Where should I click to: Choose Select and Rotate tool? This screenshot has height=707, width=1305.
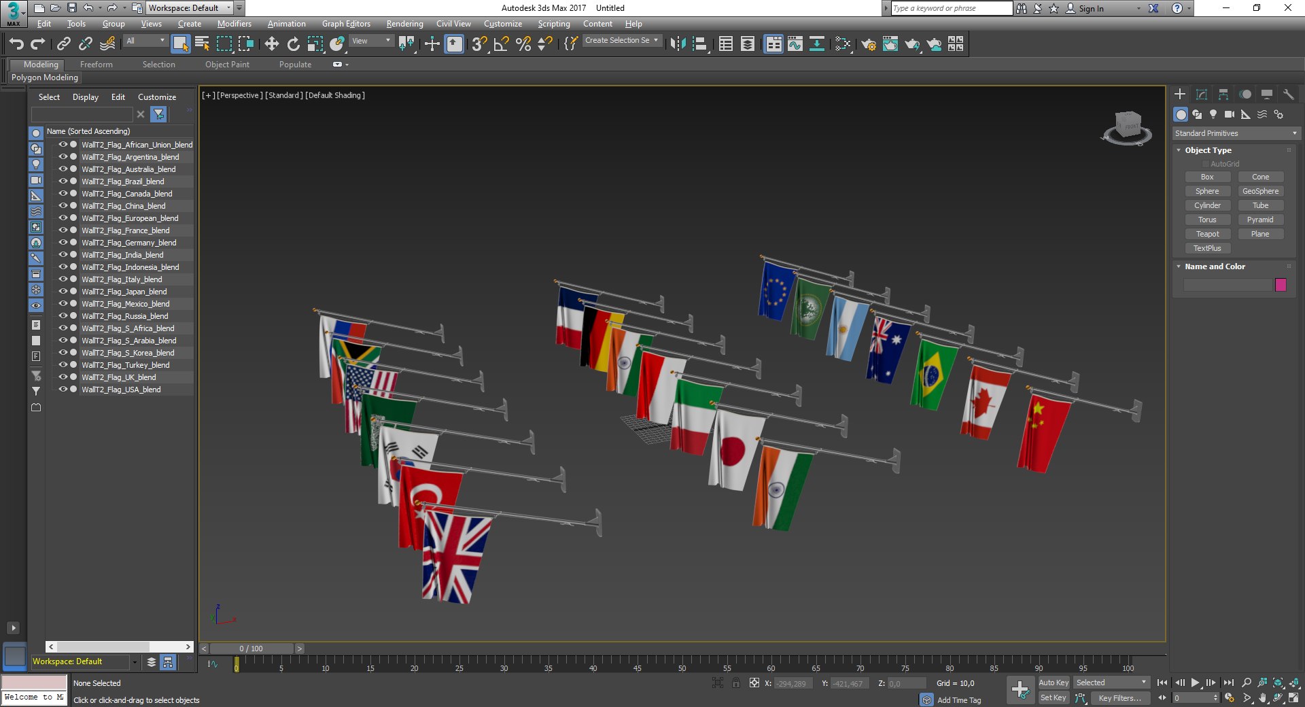pos(293,44)
